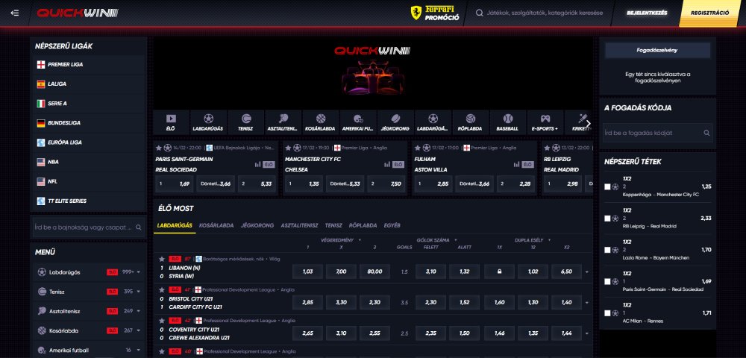746x358 pixels.
Task: Enable the AC Milan - Rennes bet checkbox
Action: (607, 313)
